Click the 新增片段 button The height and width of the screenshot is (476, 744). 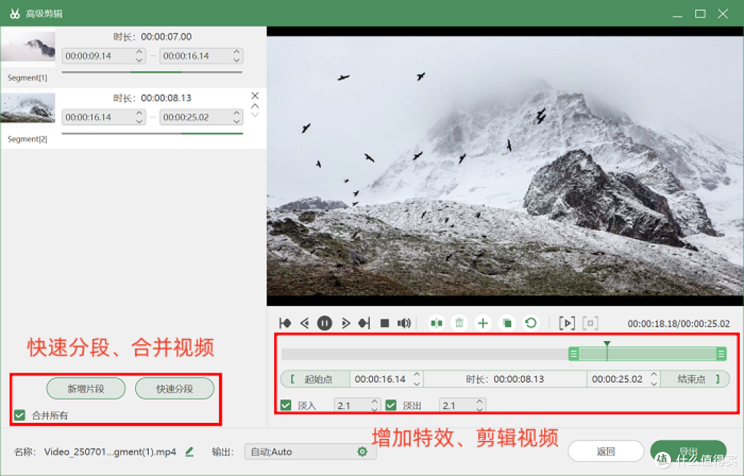click(x=86, y=389)
